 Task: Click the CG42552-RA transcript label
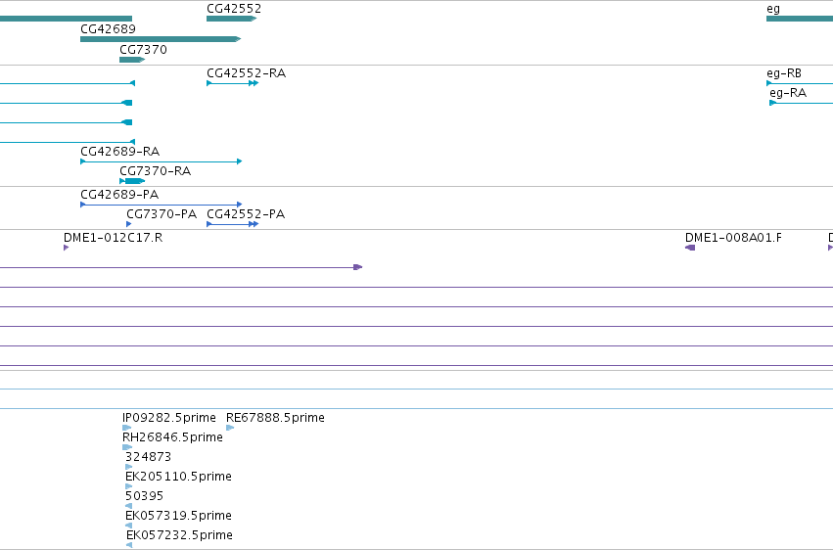[x=247, y=73]
